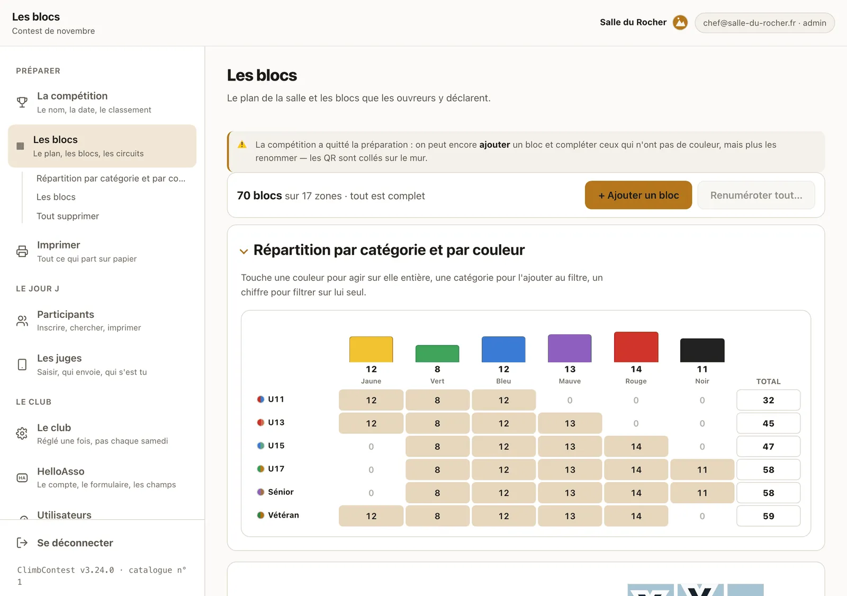Click the grid icon beside Les blocs
This screenshot has width=847, height=596.
20,146
